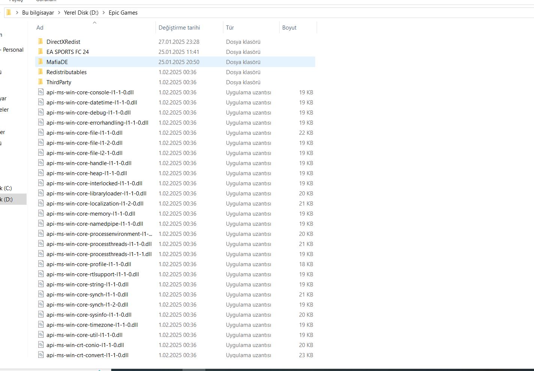
Task: Click the api-ms-win-core-localization-l1-2-0.dll file icon
Action: coord(40,203)
